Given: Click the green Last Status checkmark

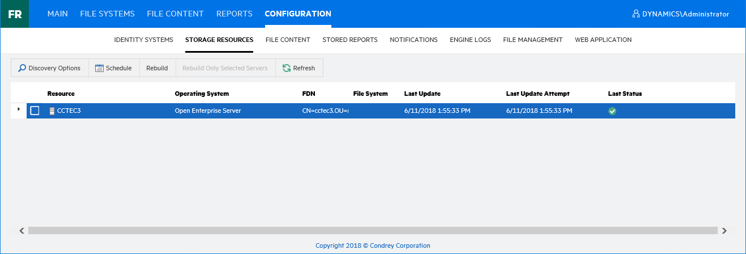Looking at the screenshot, I should [612, 111].
